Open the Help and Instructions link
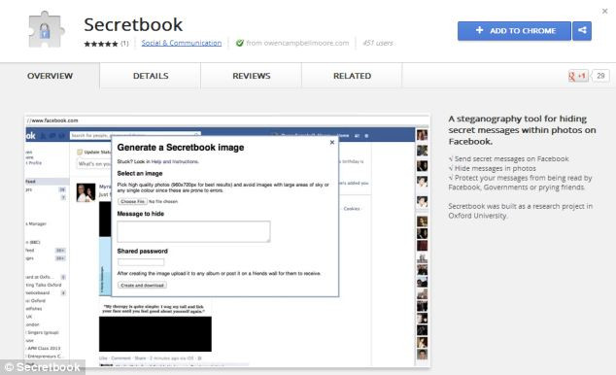Image resolution: width=616 pixels, height=375 pixels. [175, 161]
